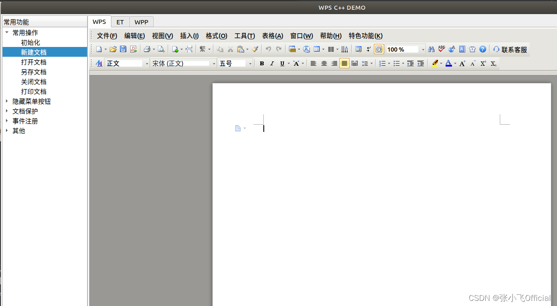
Task: Click the Styles and Formatting icon
Action: (x=99, y=63)
